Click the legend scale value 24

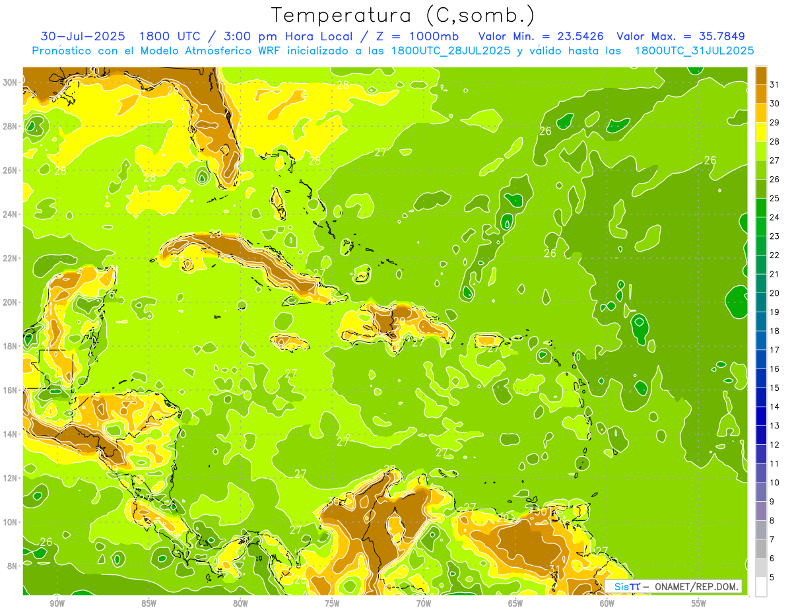[x=774, y=217]
